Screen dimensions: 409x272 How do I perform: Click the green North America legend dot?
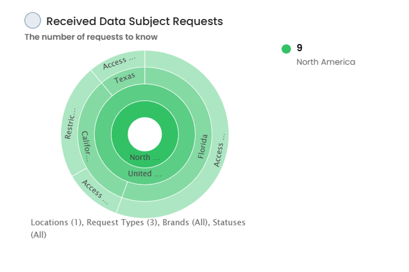286,49
